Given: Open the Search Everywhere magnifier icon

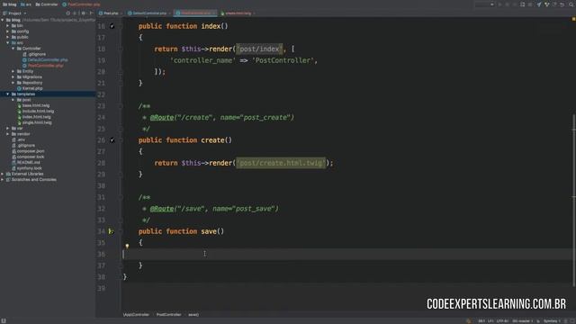Looking at the screenshot, I should [x=571, y=4].
